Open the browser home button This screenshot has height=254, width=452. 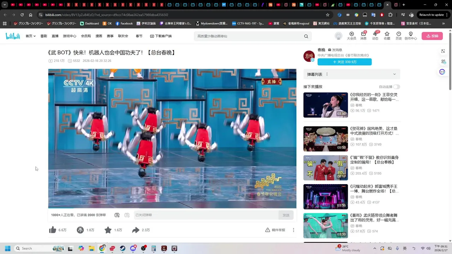click(30, 15)
